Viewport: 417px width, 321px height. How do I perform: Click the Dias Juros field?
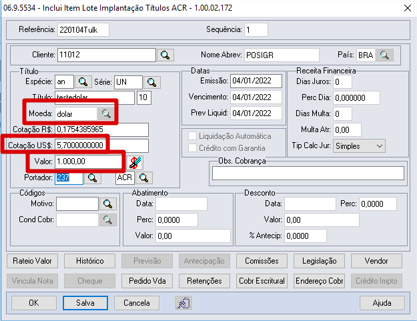[342, 81]
